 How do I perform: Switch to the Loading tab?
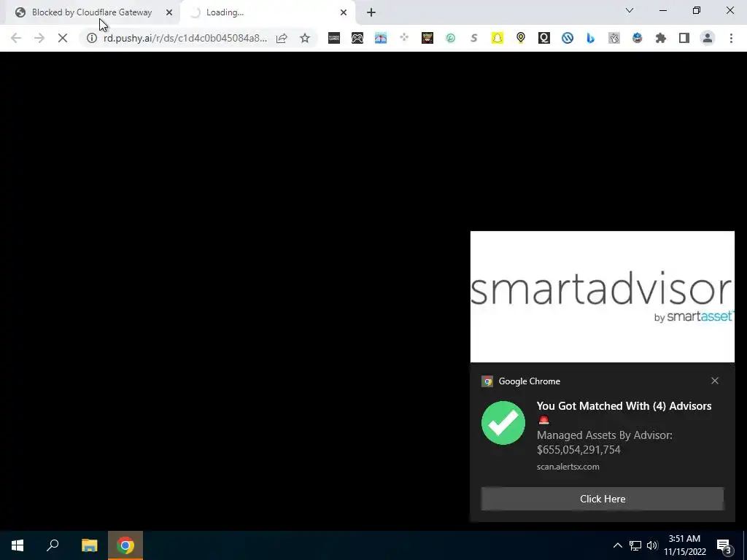(x=268, y=12)
